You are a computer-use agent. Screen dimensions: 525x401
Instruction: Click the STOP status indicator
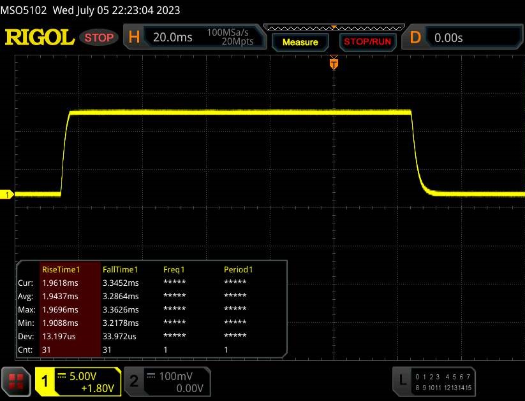99,38
